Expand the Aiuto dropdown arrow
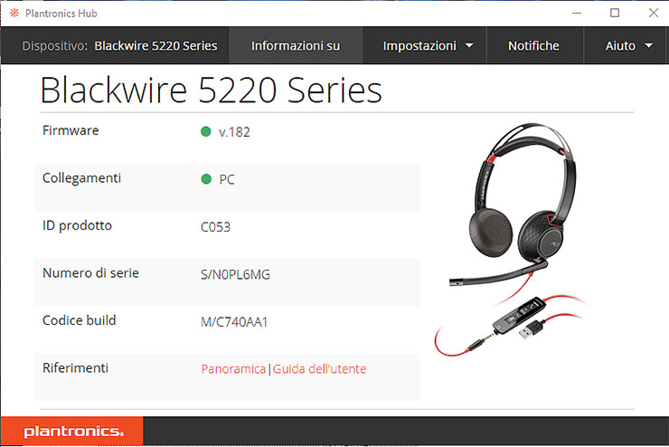Screen dimensions: 669x447 click(649, 45)
